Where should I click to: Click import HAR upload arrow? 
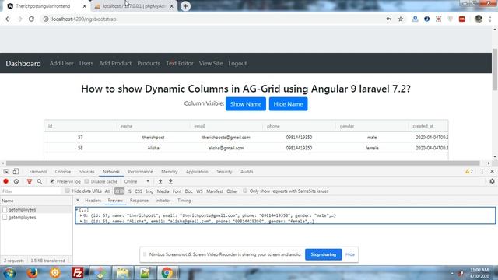pyautogui.click(x=160, y=181)
